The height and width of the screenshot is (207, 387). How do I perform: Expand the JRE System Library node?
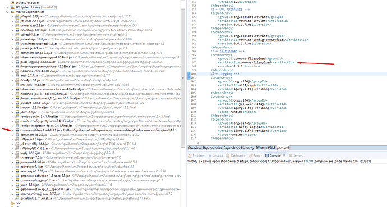pyautogui.click(x=7, y=7)
